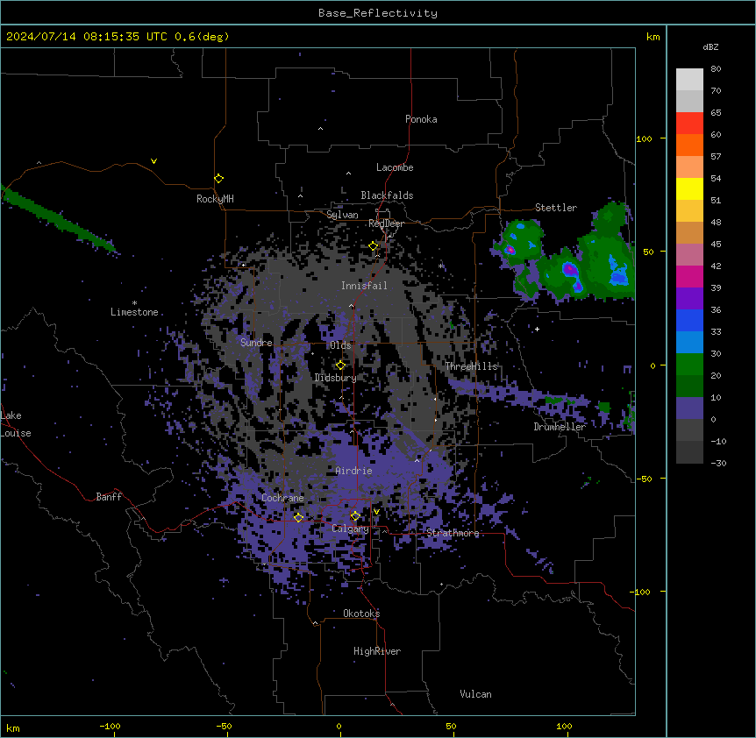Click the yellow diamond marker above RockyMH
The image size is (756, 738).
pos(218,179)
